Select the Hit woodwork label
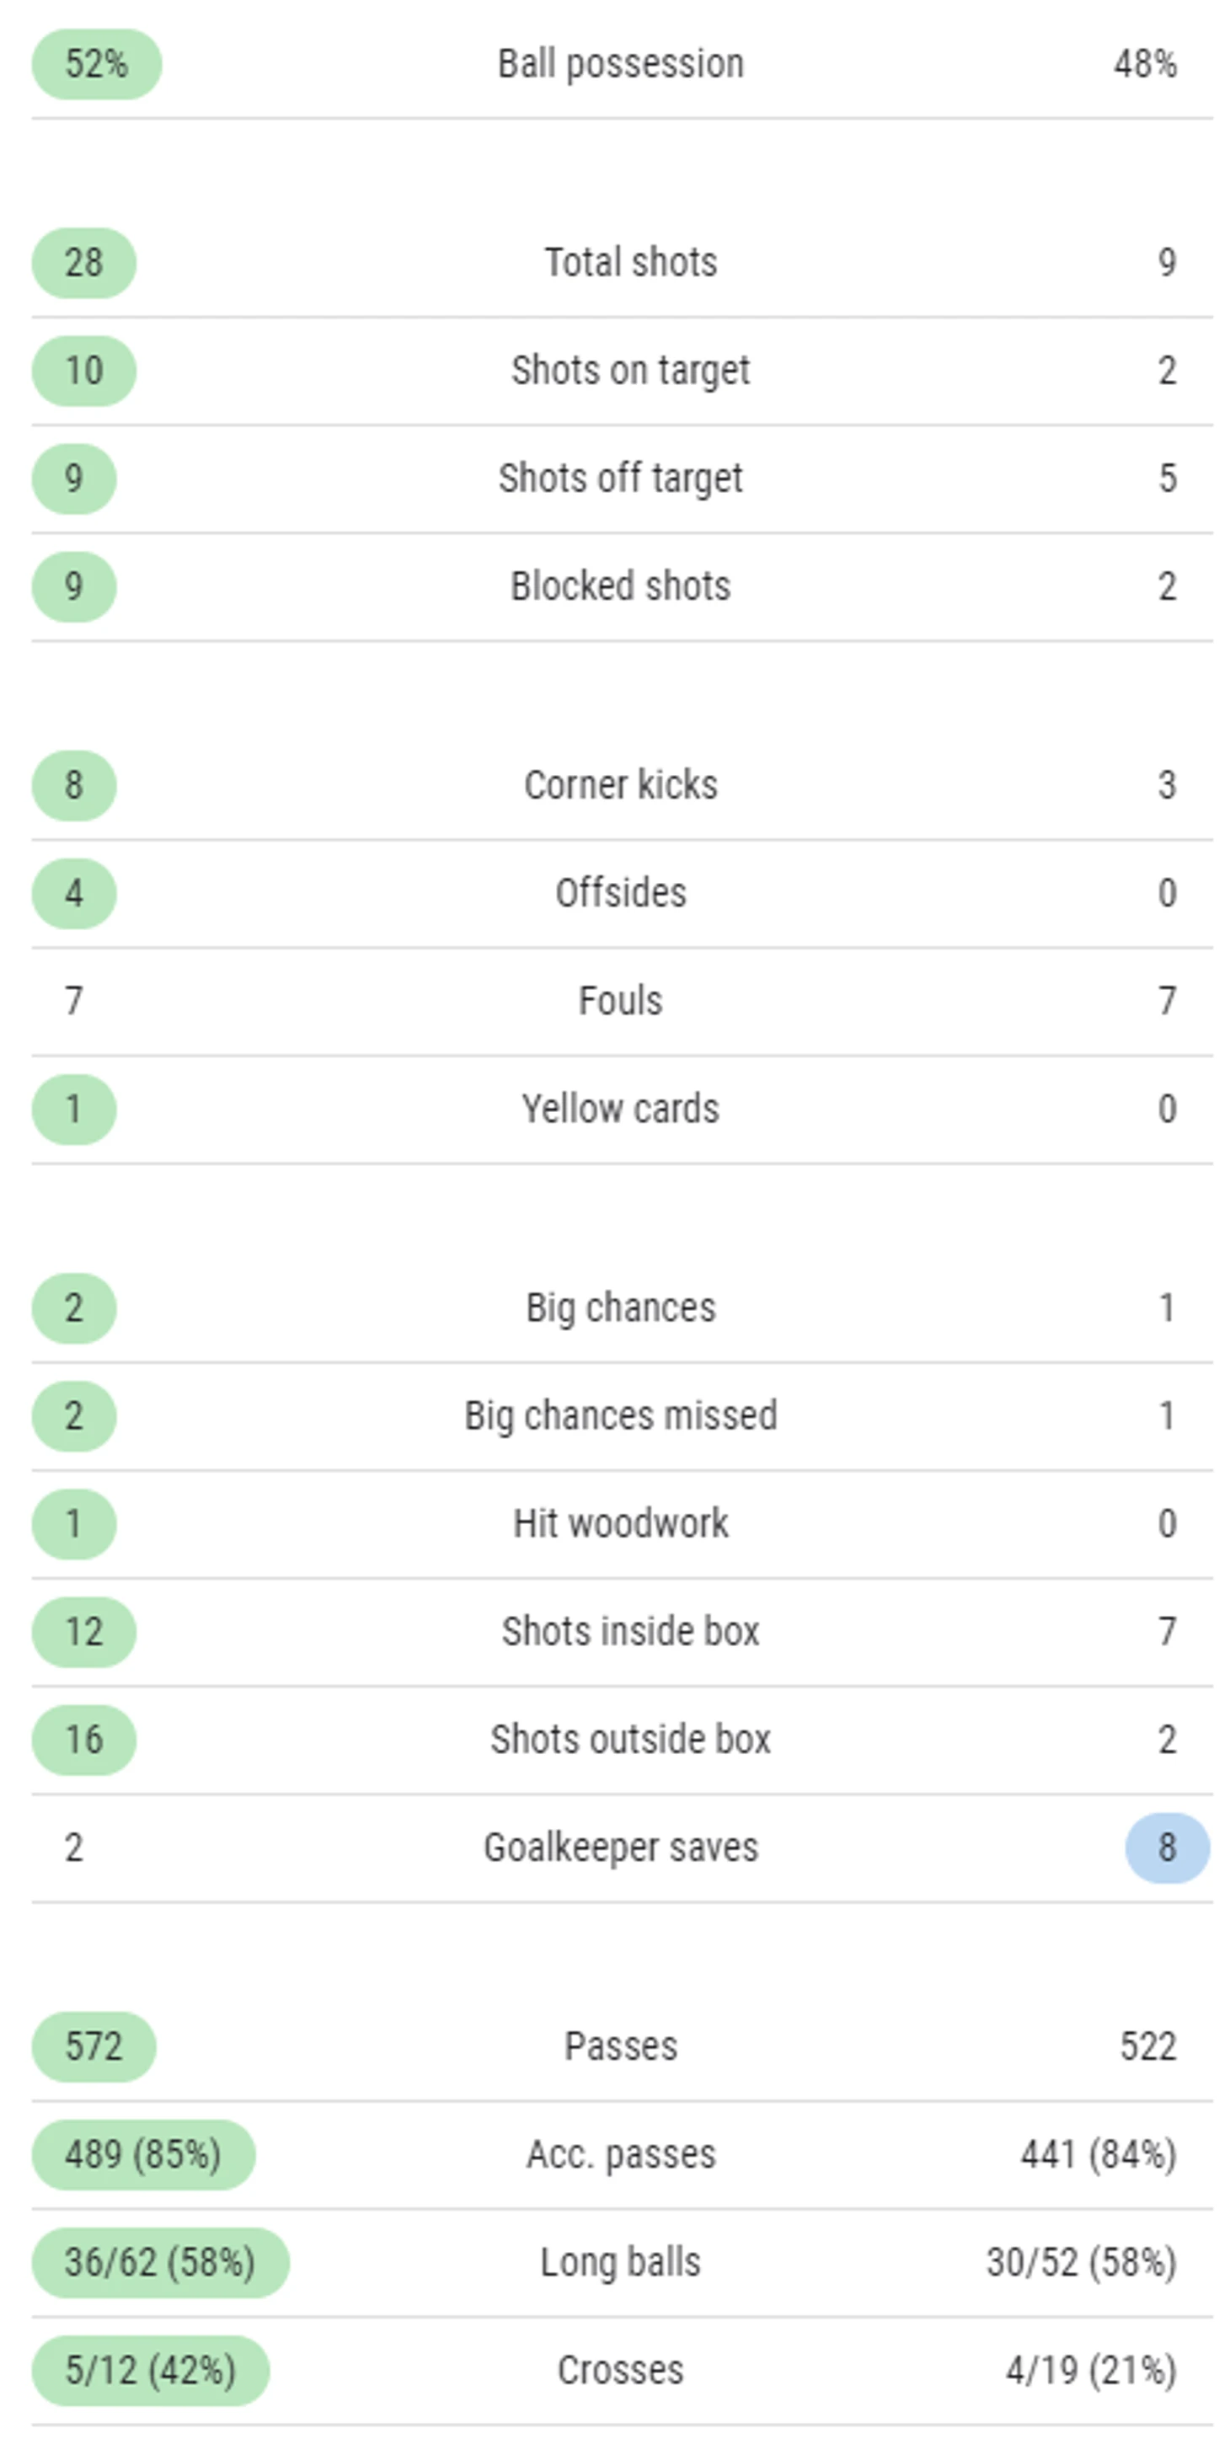 (621, 1523)
